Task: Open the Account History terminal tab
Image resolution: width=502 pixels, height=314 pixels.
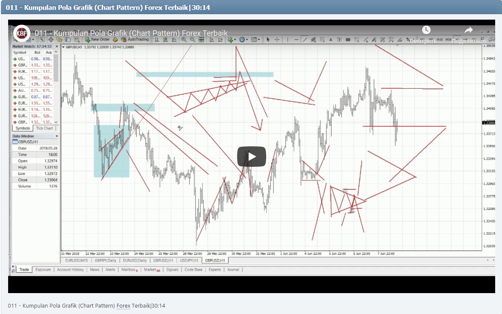Action: coord(70,269)
